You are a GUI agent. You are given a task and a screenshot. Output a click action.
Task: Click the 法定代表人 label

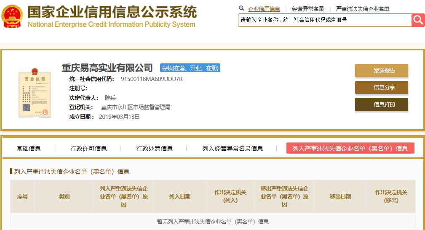(84, 98)
